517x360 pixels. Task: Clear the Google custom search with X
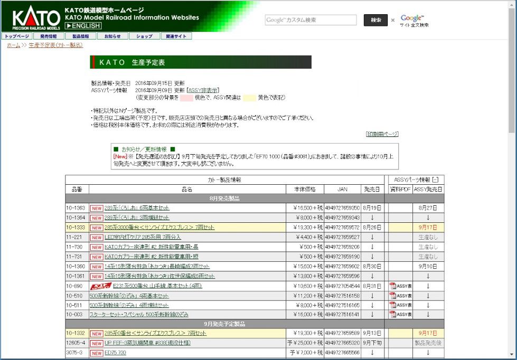[x=393, y=21]
